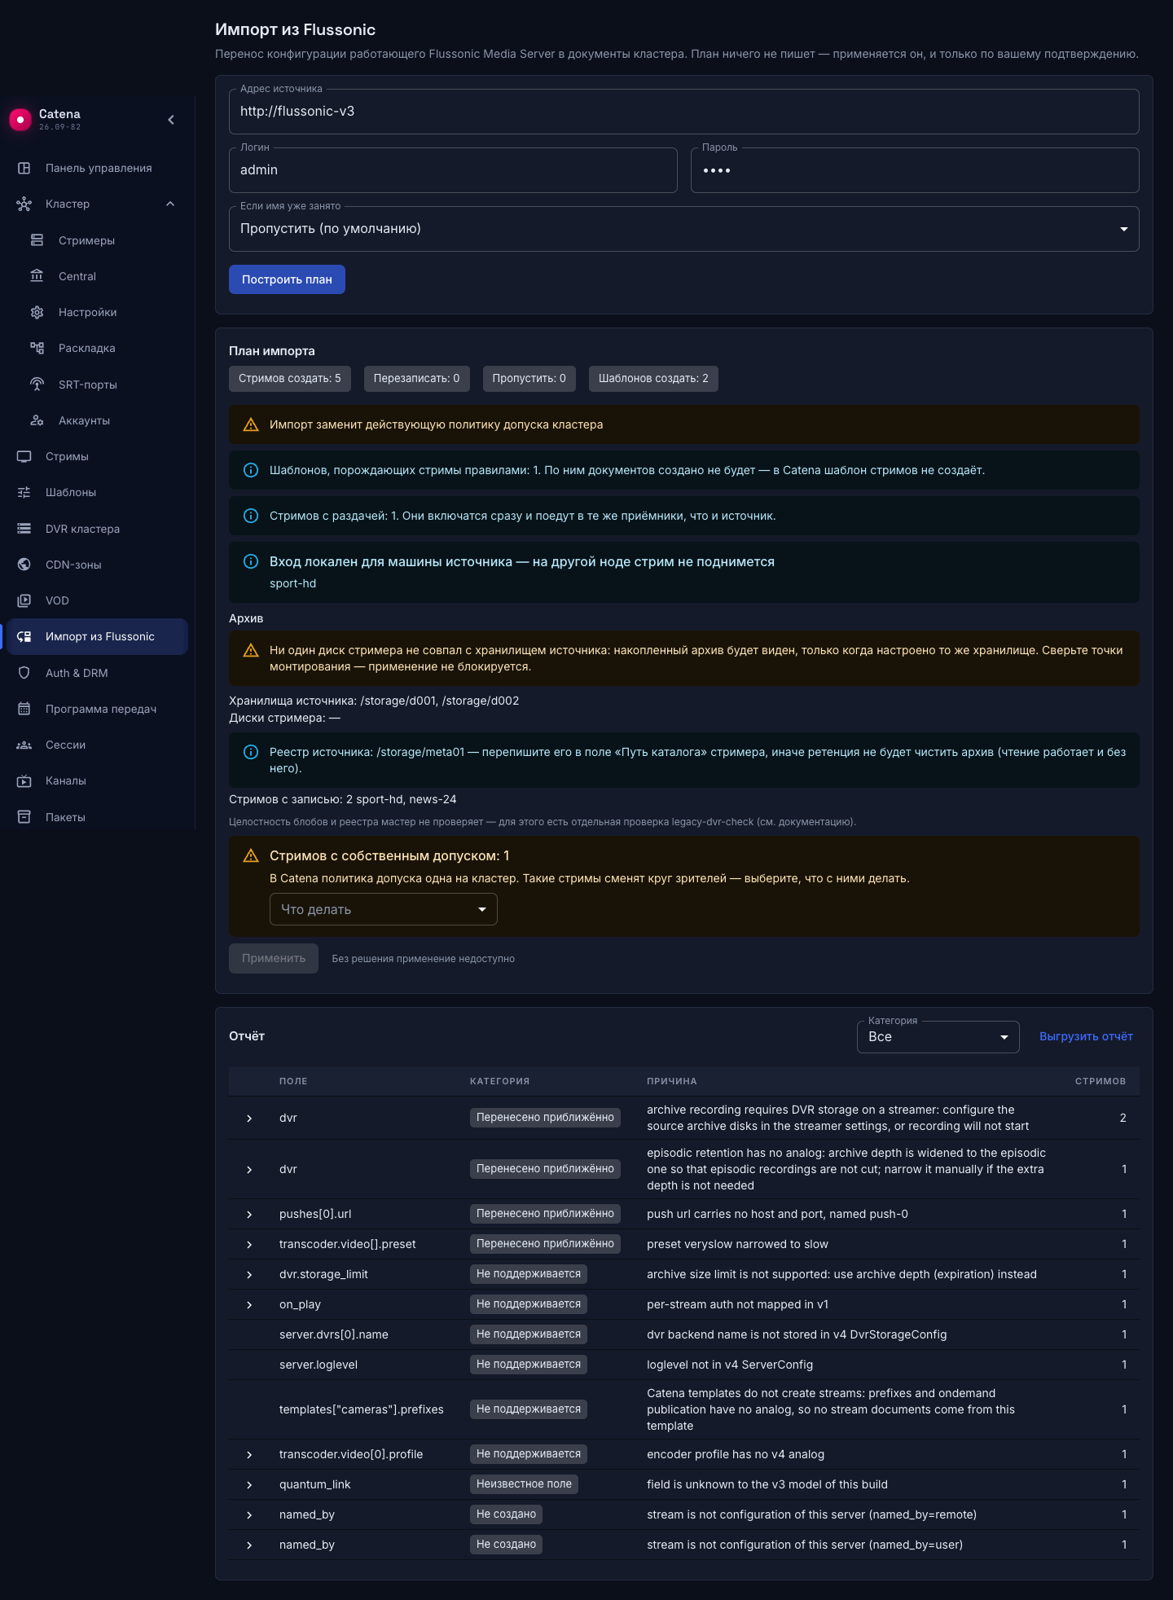This screenshot has width=1173, height=1600.
Task: Expand the named_by=user report row
Action: click(249, 1545)
